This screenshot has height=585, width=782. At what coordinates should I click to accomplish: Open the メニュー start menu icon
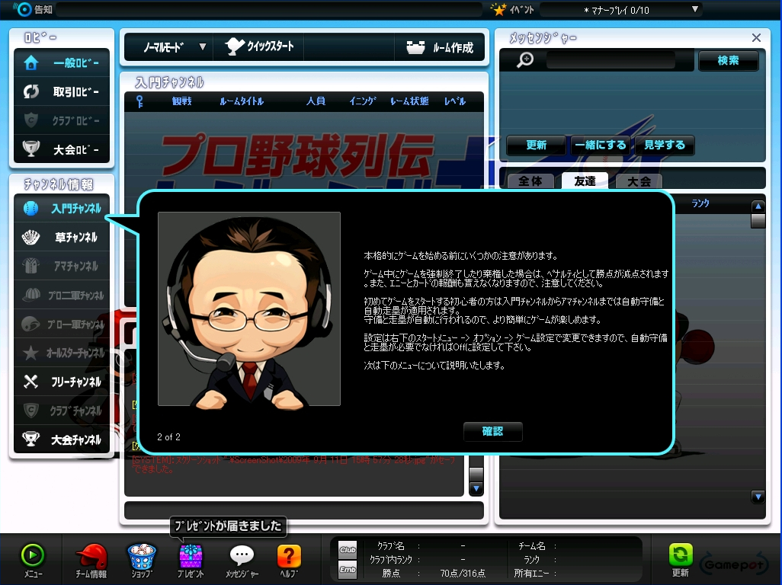(32, 558)
